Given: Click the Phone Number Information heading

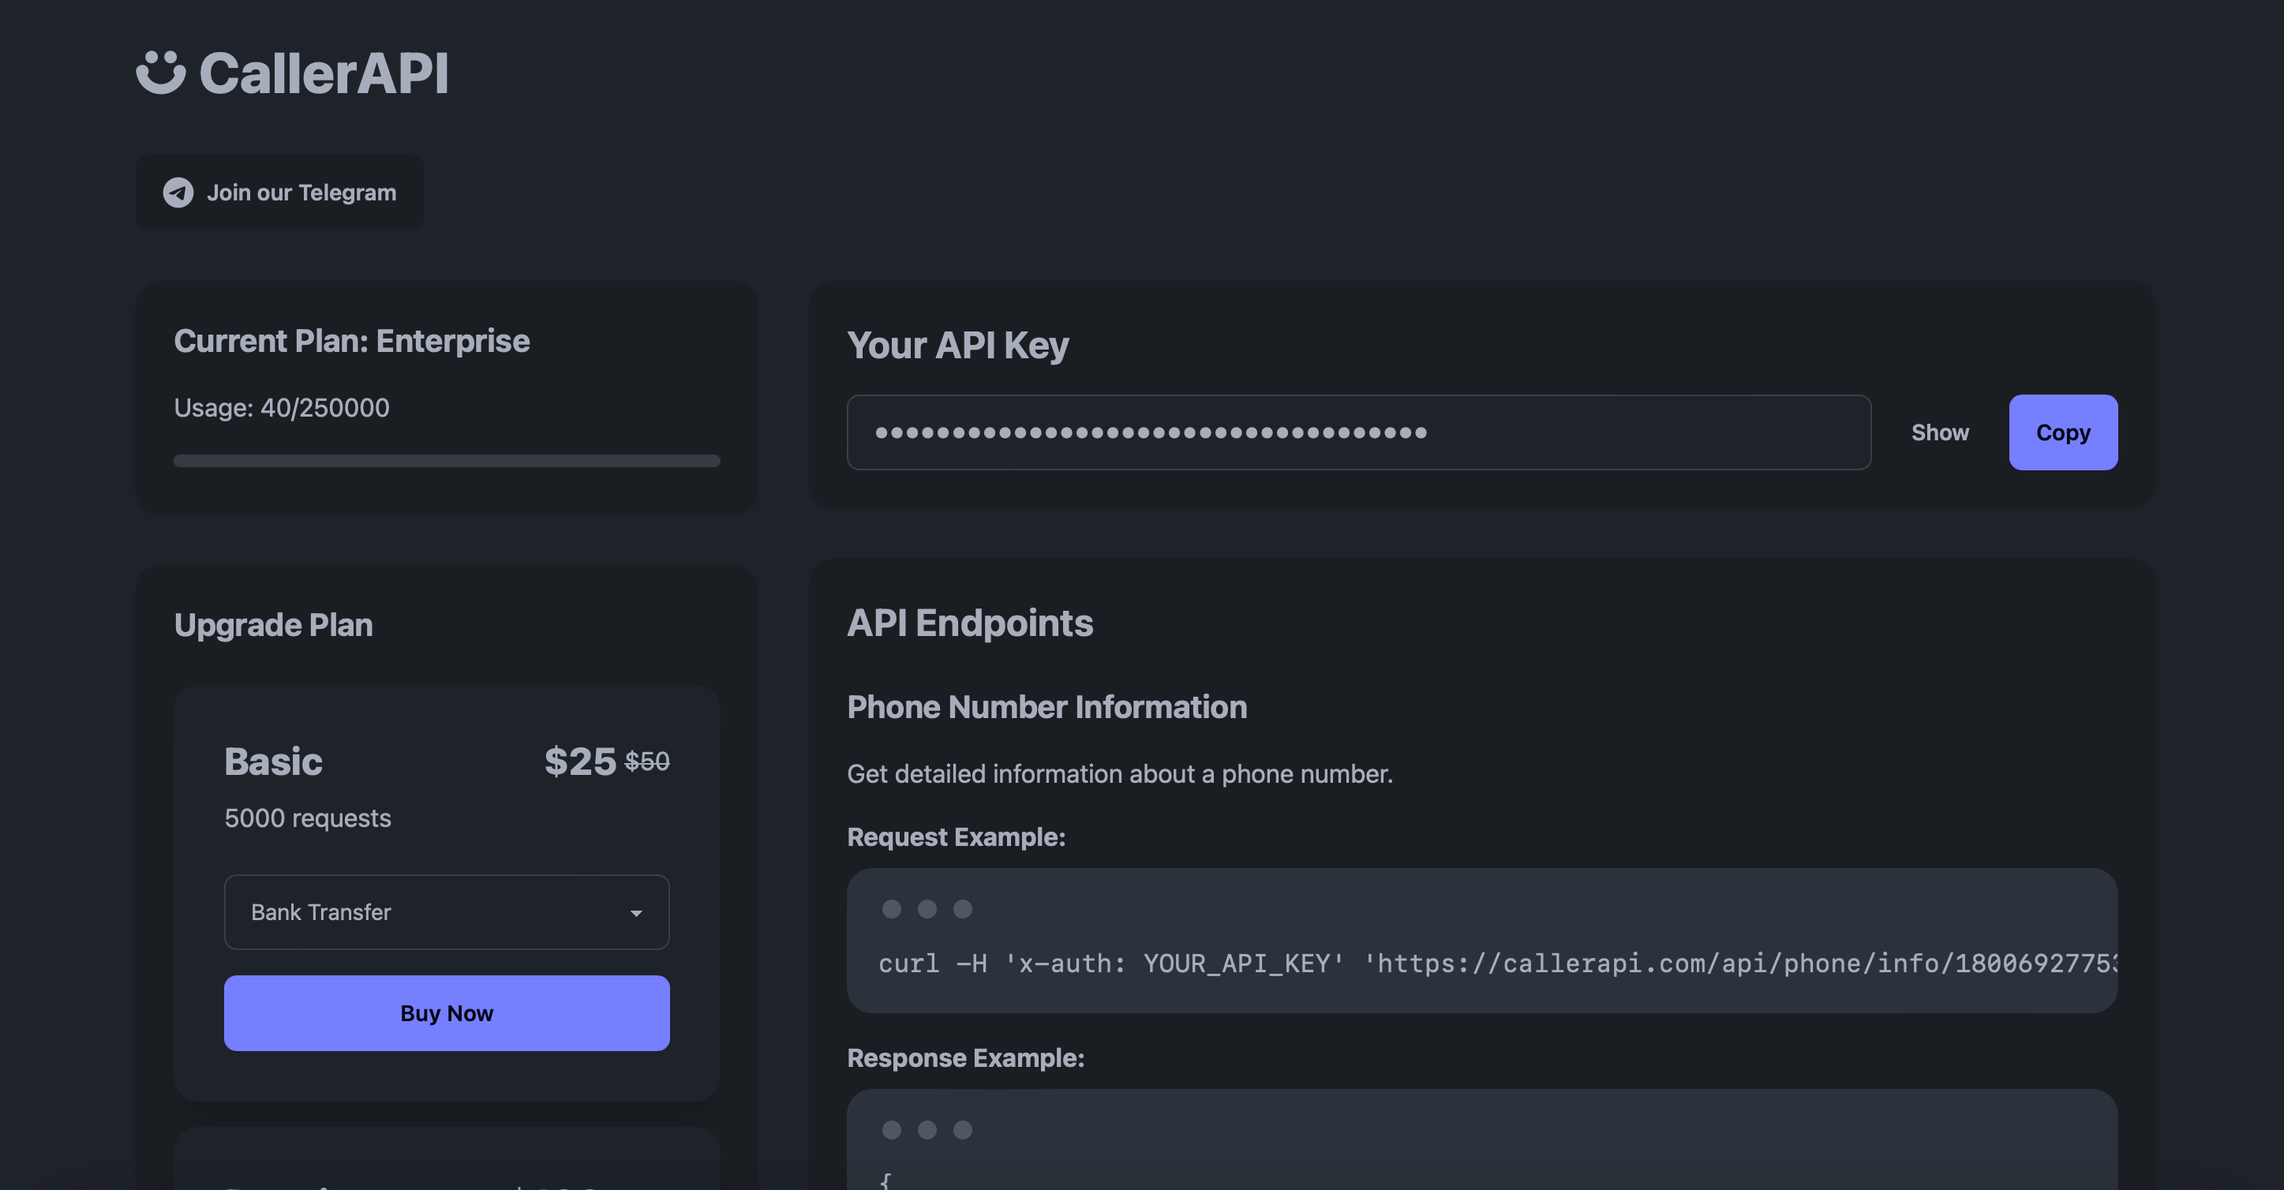Looking at the screenshot, I should [x=1047, y=707].
